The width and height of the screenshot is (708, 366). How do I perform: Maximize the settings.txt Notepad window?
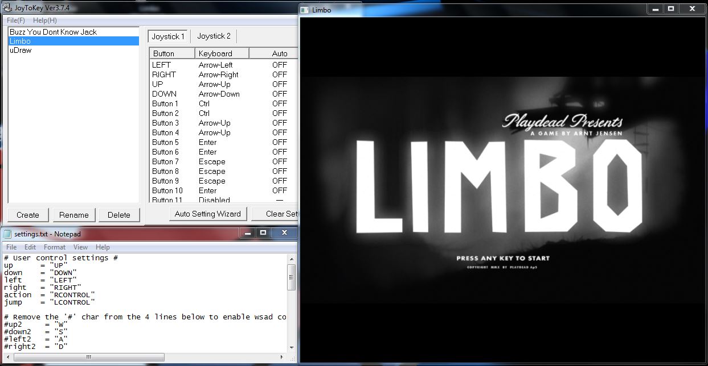click(263, 232)
